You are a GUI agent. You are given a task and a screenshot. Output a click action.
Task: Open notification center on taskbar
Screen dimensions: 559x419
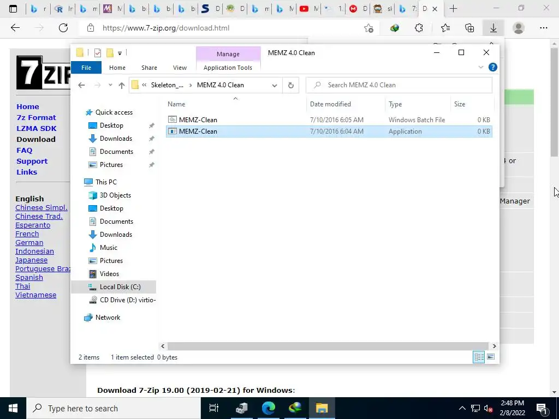(x=542, y=408)
